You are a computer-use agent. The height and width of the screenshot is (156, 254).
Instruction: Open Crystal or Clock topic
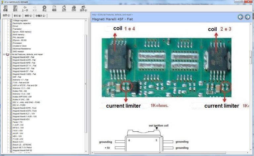[x=20, y=46]
